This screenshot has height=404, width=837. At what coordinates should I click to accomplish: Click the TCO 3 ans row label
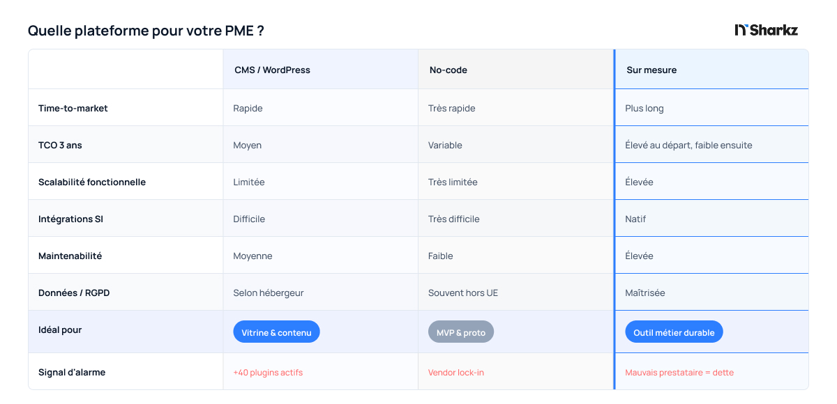tap(60, 145)
